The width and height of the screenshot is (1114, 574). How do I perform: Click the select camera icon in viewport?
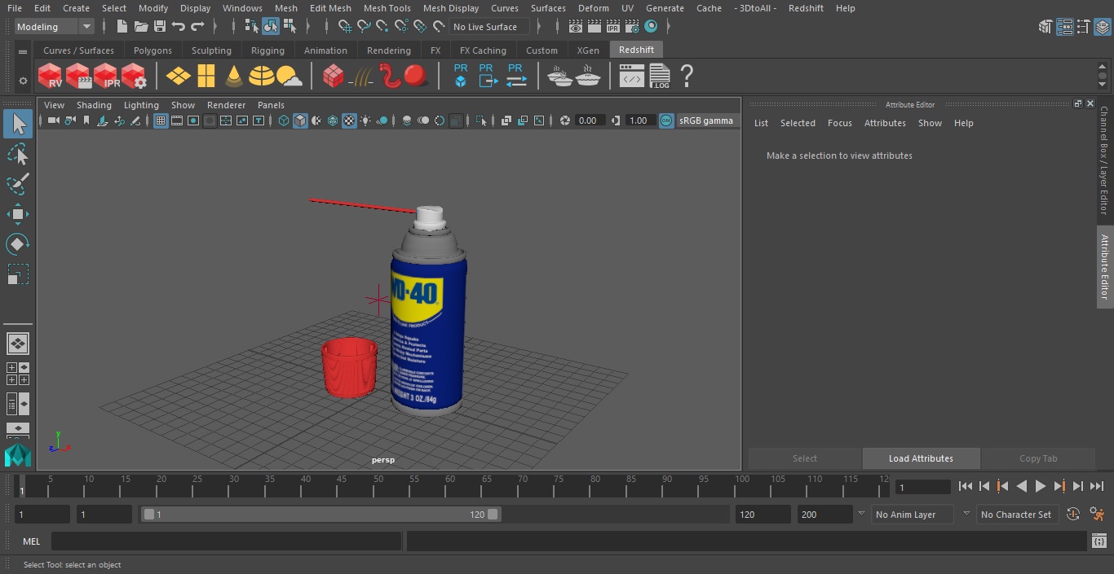click(53, 120)
